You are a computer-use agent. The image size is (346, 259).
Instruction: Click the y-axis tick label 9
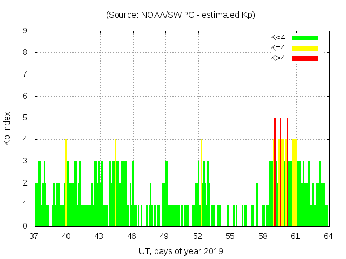[25, 31]
